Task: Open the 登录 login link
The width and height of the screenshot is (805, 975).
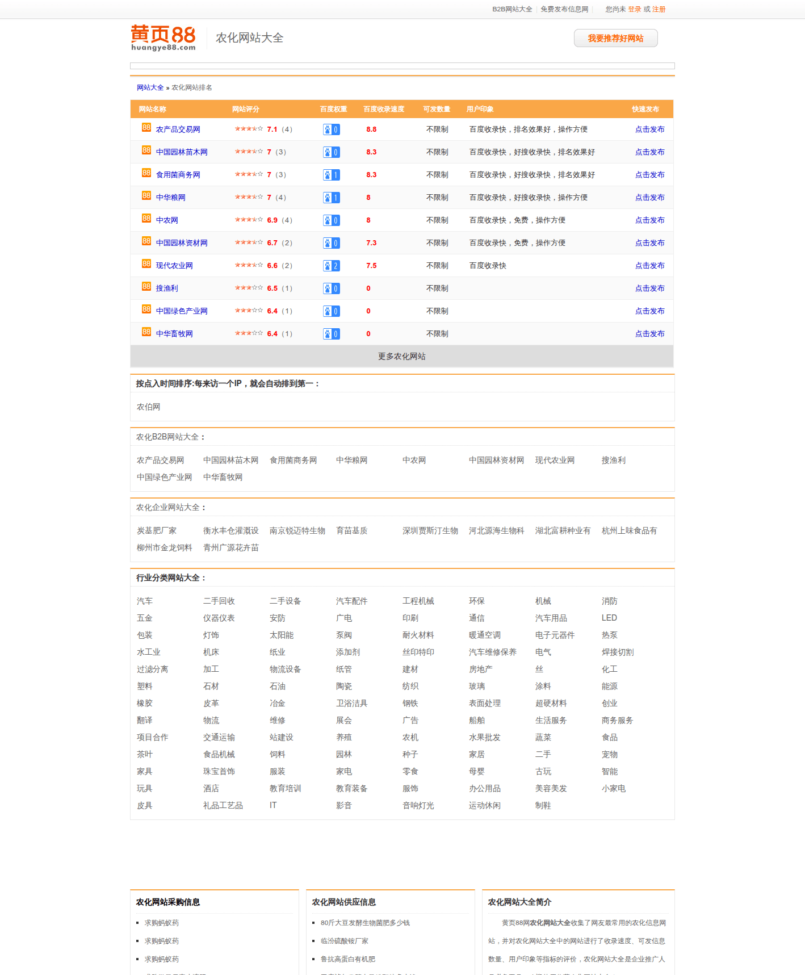Action: 634,9
